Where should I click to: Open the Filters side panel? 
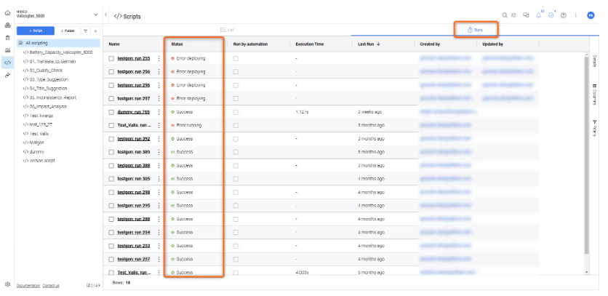pos(594,128)
